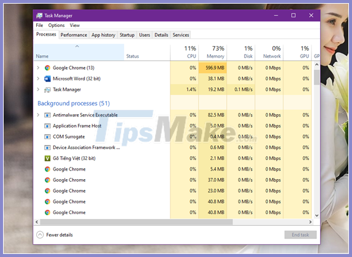This screenshot has height=257, width=352.
Task: Click the horizontal scrollbar thumb
Action: point(136,222)
